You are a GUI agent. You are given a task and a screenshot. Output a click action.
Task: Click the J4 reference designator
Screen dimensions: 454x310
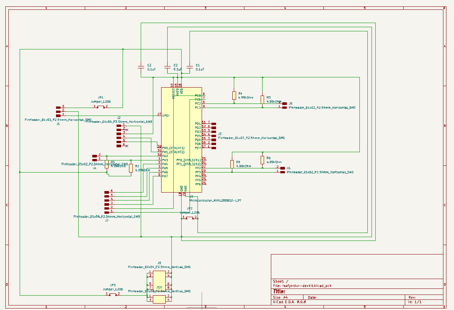(95, 168)
